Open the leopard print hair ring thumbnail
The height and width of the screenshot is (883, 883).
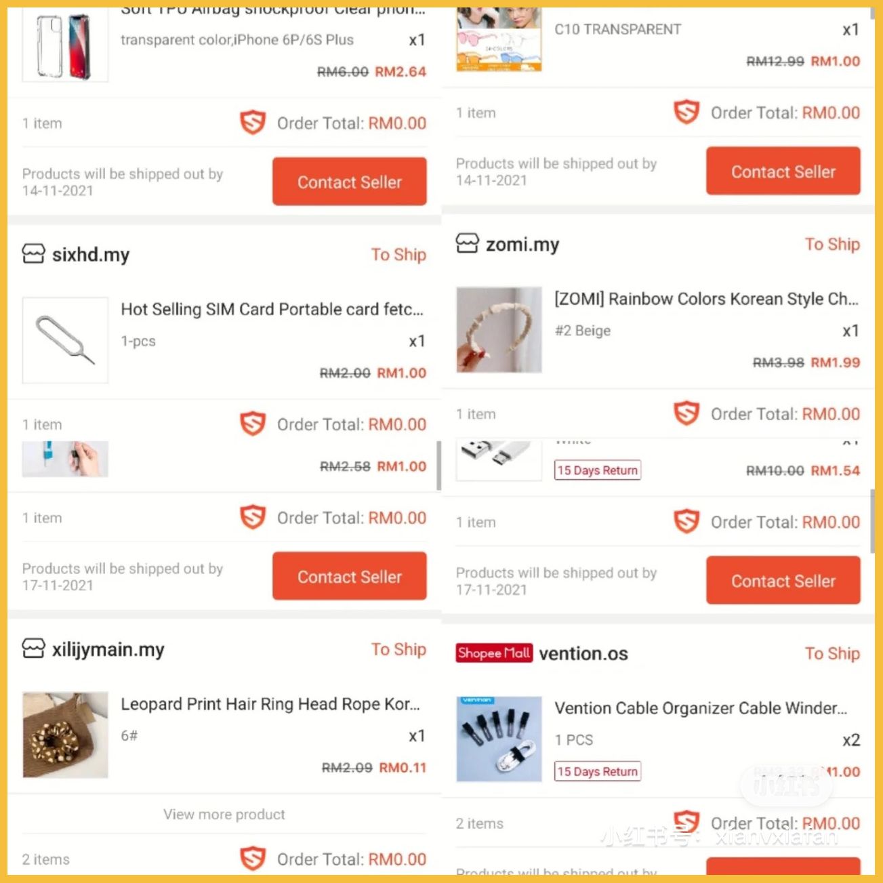coord(65,735)
